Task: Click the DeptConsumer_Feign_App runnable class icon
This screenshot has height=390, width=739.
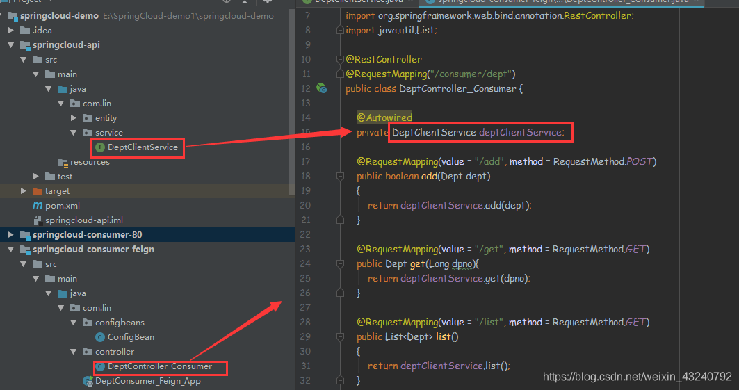Action: (x=88, y=381)
